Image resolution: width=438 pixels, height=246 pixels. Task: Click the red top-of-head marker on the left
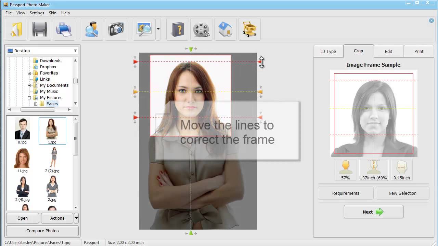click(136, 62)
